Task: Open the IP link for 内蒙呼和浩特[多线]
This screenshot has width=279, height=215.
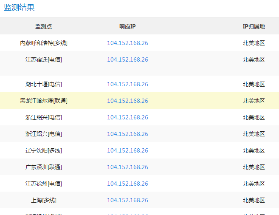Action: pos(127,43)
